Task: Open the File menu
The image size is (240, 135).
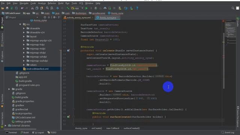Action: point(3,3)
